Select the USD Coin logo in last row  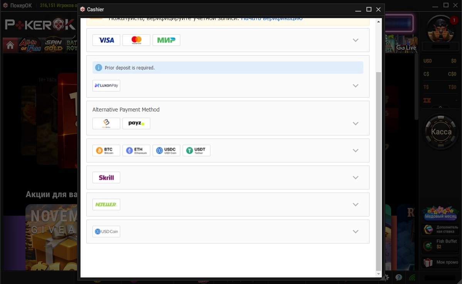106,232
